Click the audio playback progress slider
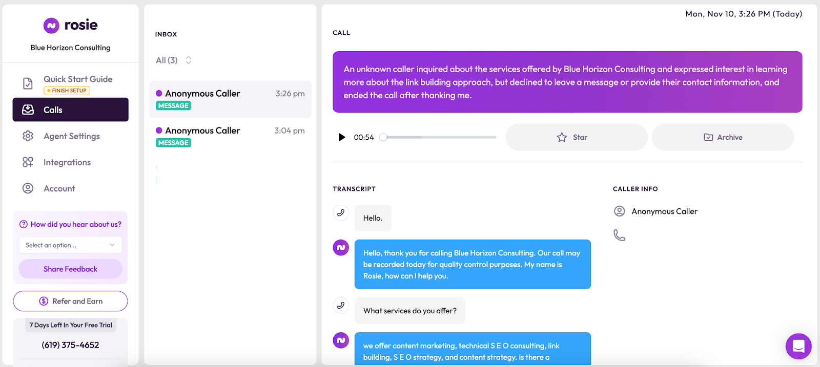This screenshot has width=820, height=367. [x=440, y=137]
